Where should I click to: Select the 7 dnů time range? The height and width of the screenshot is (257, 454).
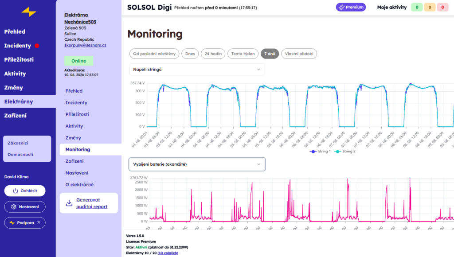pyautogui.click(x=270, y=54)
